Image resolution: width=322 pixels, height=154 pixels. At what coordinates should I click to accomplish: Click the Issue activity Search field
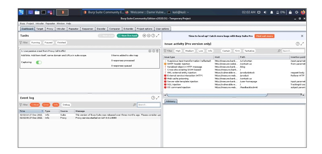tap(293, 51)
